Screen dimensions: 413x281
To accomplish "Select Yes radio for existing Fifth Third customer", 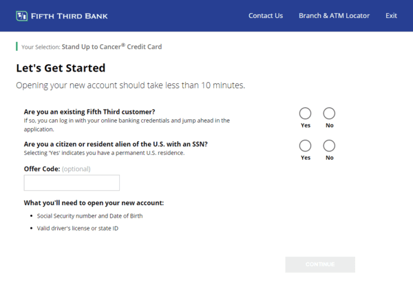I will 306,114.
